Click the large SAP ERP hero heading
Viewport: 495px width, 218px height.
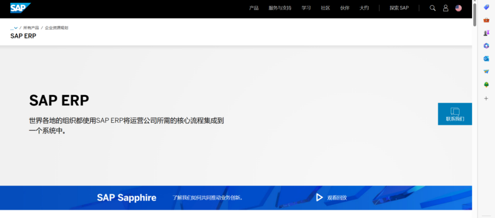click(59, 101)
